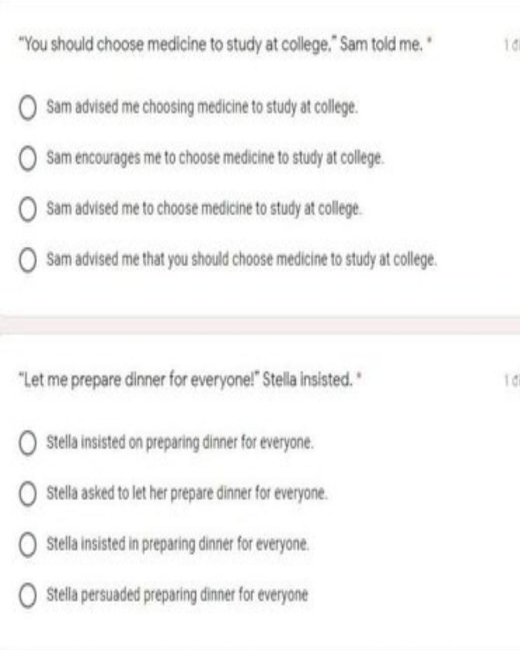Click the answer text 'Stella insisted on preparing dinner for everyone'
520x650 pixels.
coord(180,443)
